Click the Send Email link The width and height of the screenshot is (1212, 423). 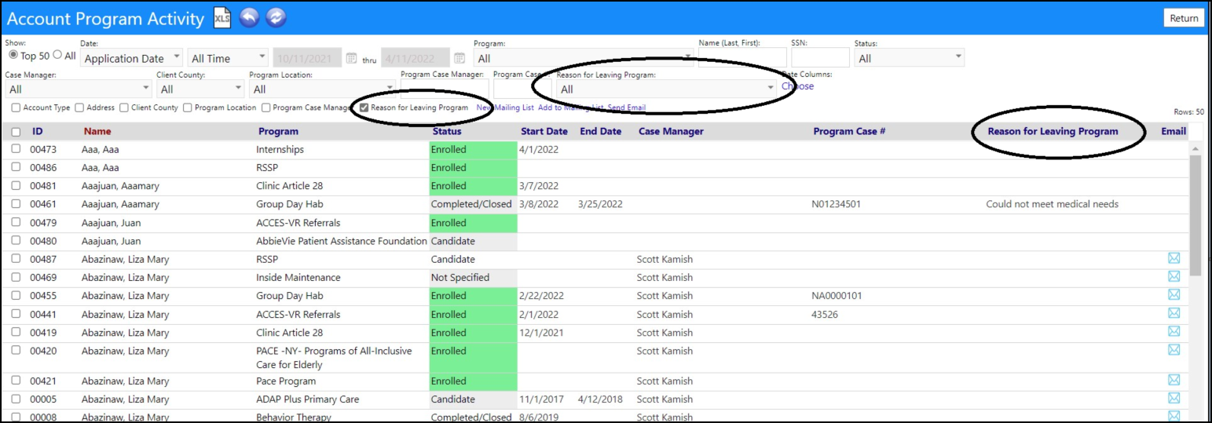(x=627, y=108)
